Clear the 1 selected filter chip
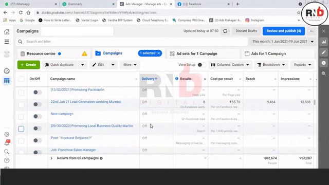The width and height of the screenshot is (329, 185). tap(159, 53)
